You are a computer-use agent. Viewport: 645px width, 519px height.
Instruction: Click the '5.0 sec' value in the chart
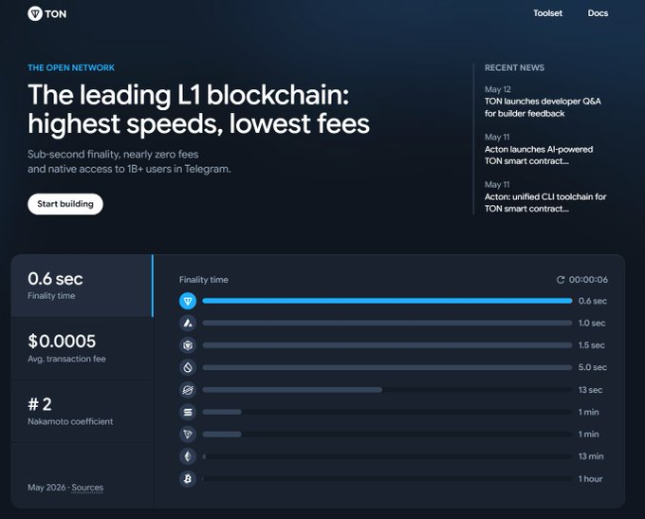coord(592,367)
